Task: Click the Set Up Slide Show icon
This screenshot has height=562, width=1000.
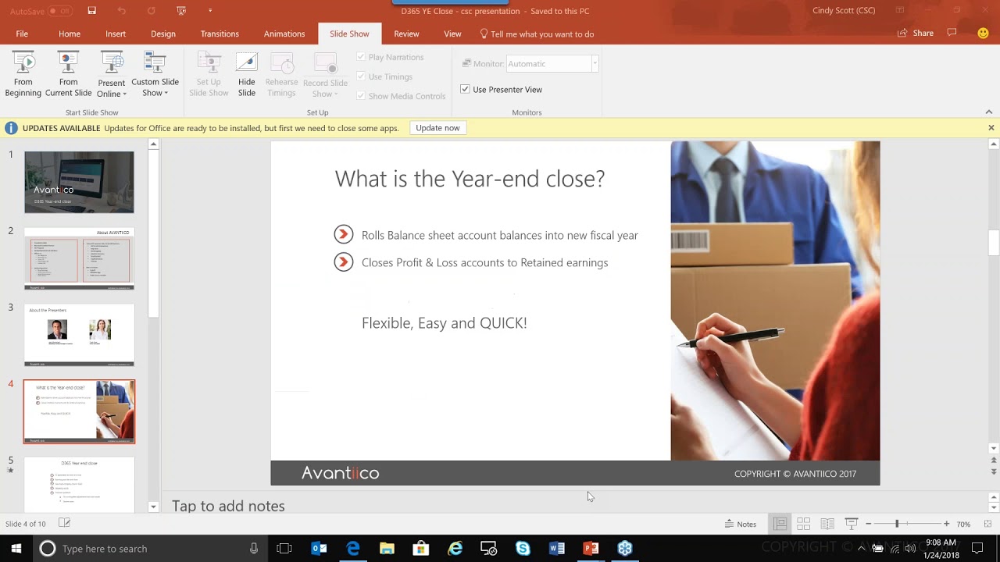Action: tap(209, 63)
